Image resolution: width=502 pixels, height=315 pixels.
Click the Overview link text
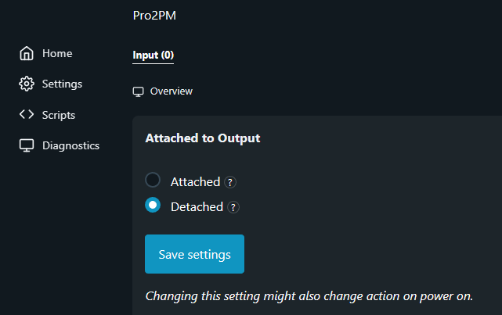tap(171, 91)
